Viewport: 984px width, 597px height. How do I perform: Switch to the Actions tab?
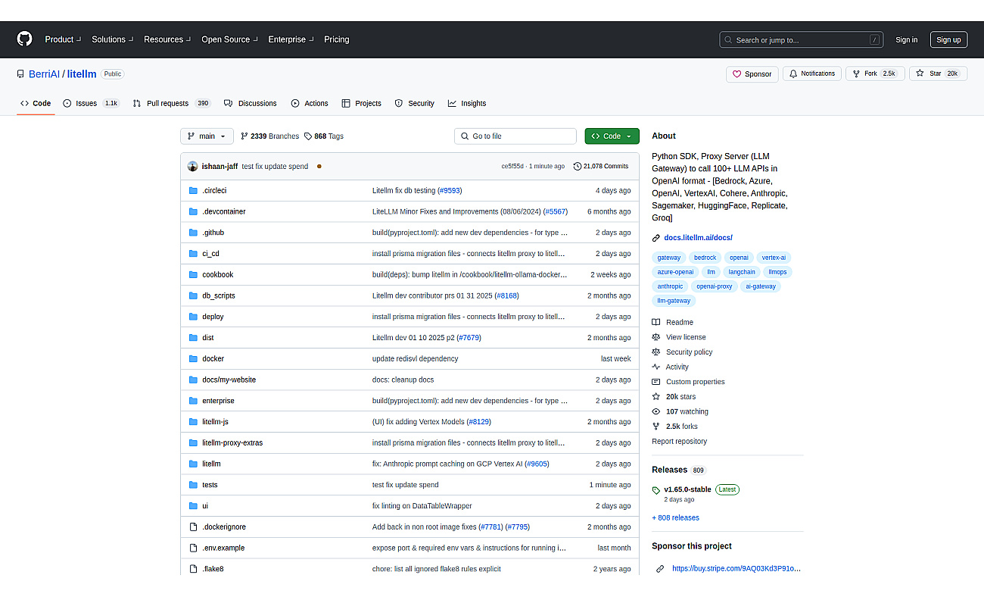click(310, 103)
